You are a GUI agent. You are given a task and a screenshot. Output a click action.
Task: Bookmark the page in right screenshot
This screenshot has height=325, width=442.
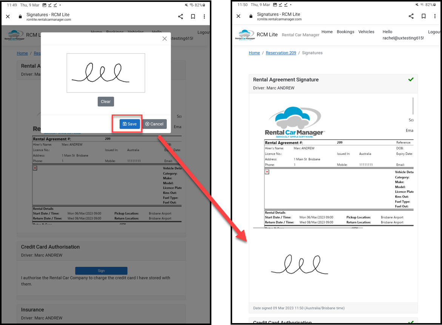[424, 16]
